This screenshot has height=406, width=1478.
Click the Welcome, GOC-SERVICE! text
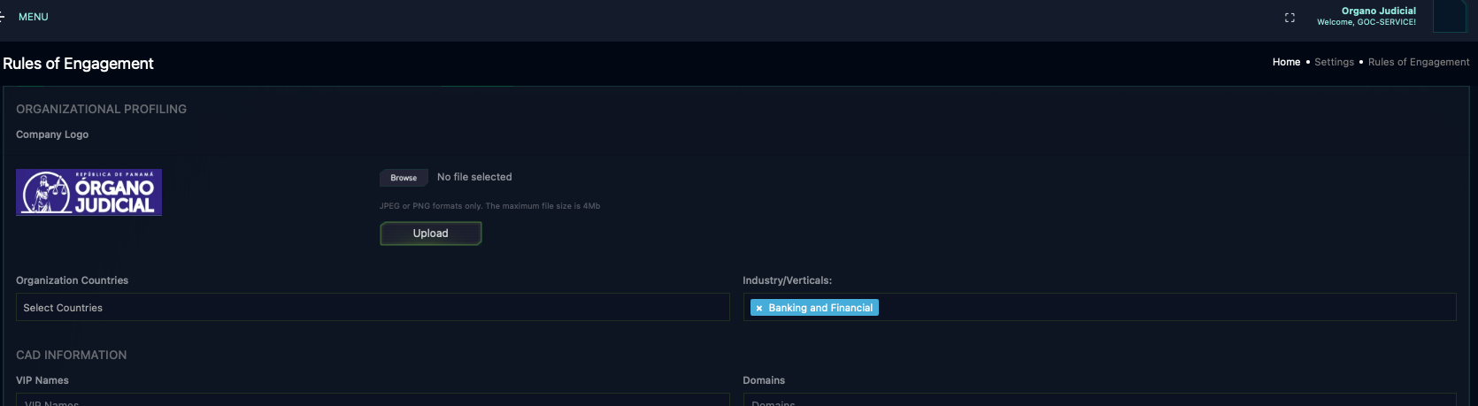tap(1366, 22)
